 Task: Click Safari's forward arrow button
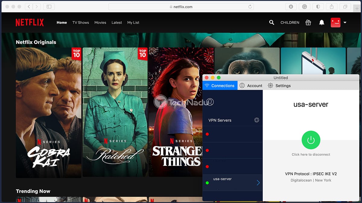point(37,7)
